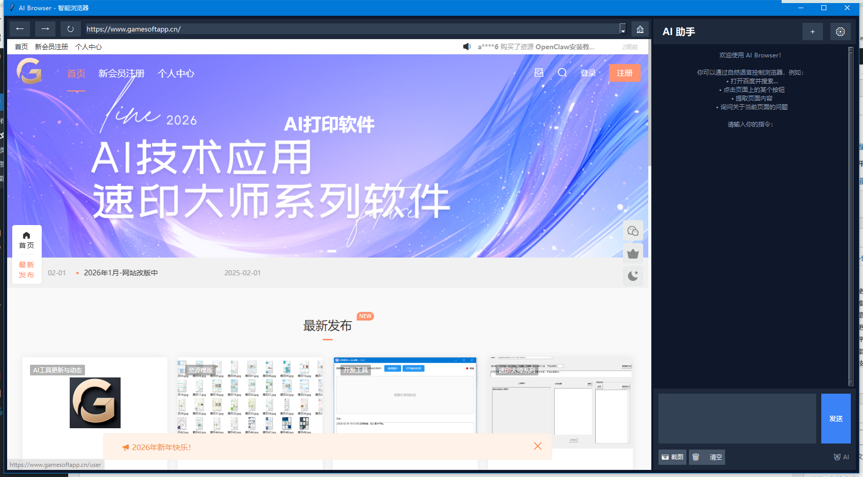The image size is (863, 477).
Task: Click the 登录 login link
Action: 588,73
